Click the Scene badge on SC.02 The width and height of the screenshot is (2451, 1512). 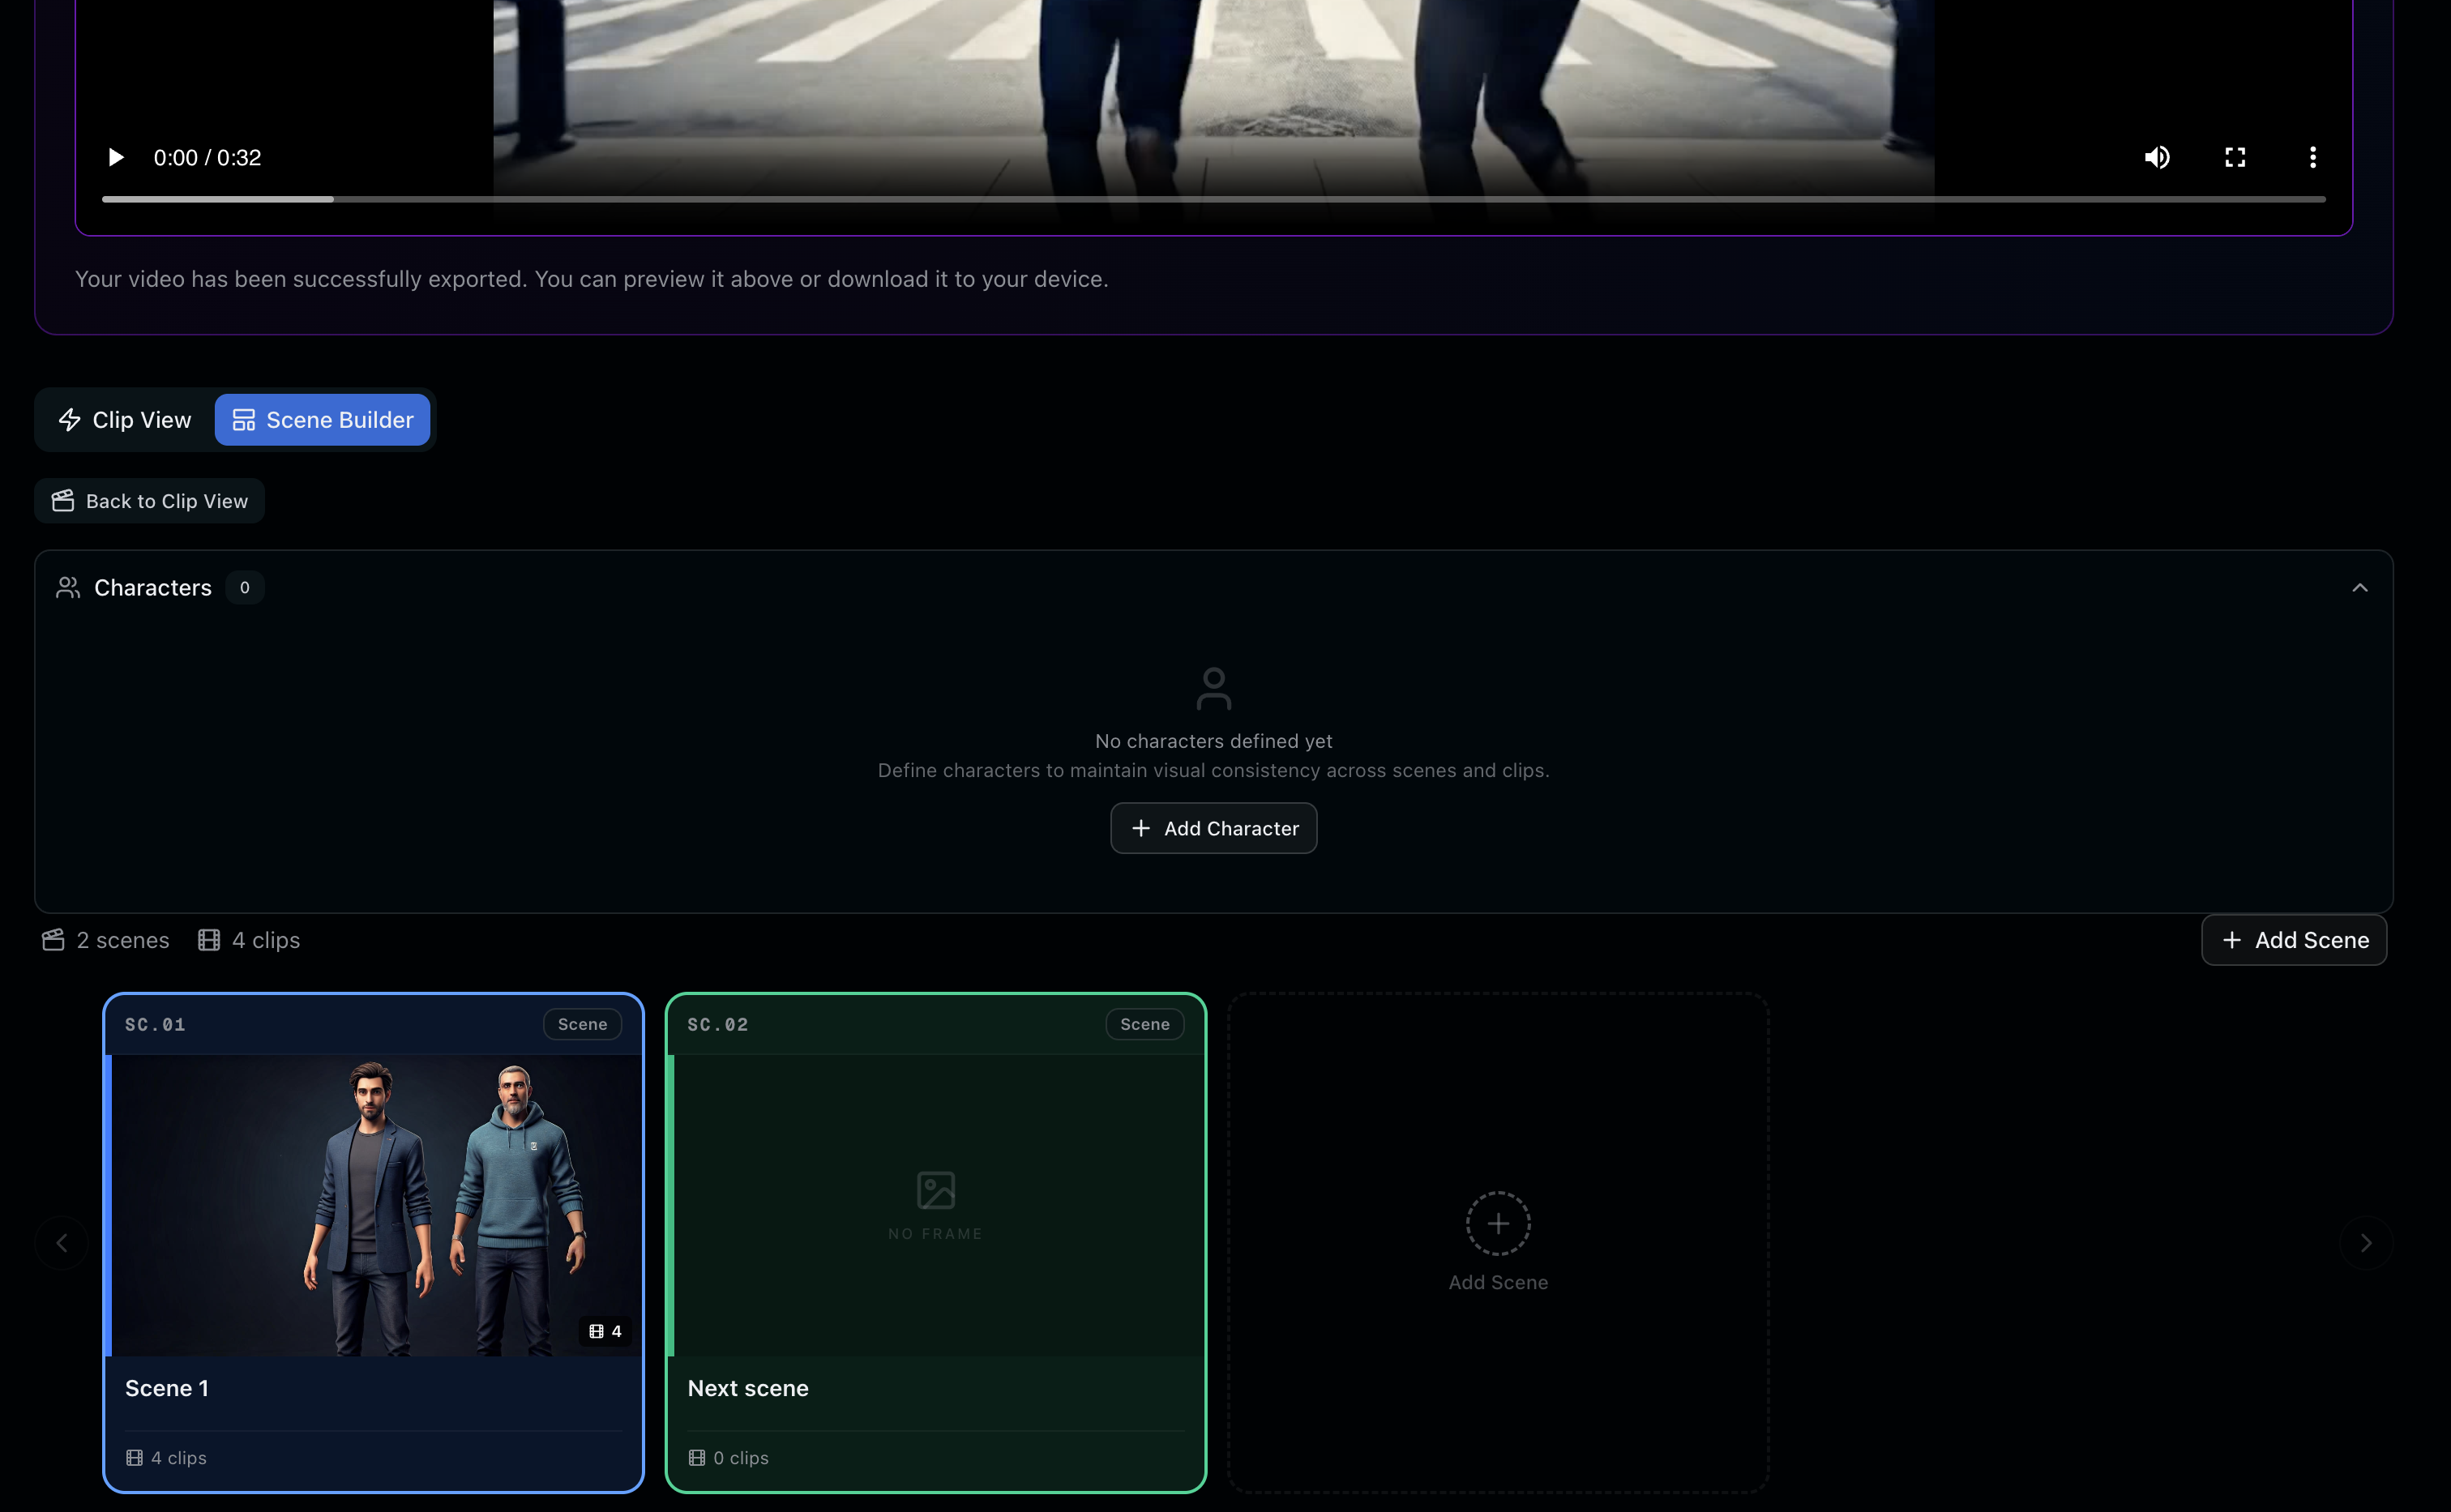[x=1145, y=1024]
